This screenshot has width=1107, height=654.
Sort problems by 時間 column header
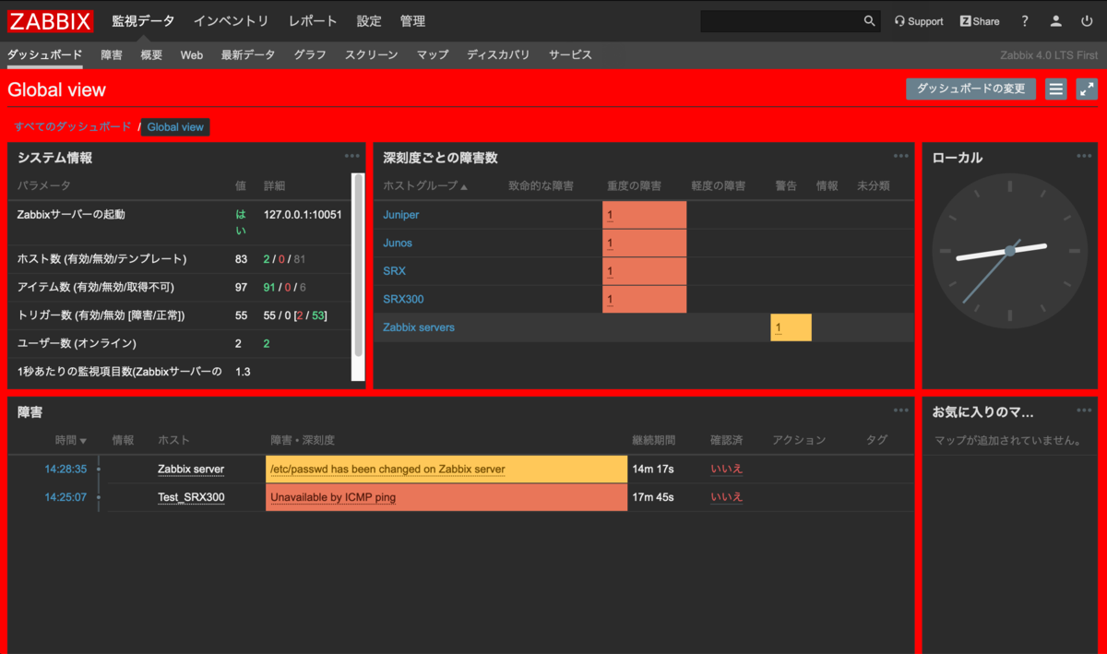pos(71,440)
